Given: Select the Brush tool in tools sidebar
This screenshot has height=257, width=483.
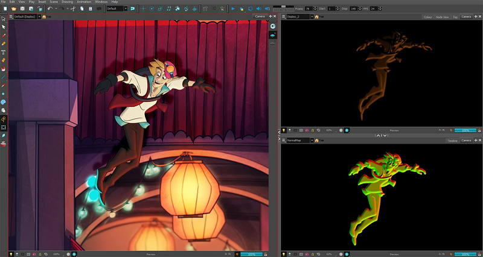Looking at the screenshot, I should pos(3,36).
